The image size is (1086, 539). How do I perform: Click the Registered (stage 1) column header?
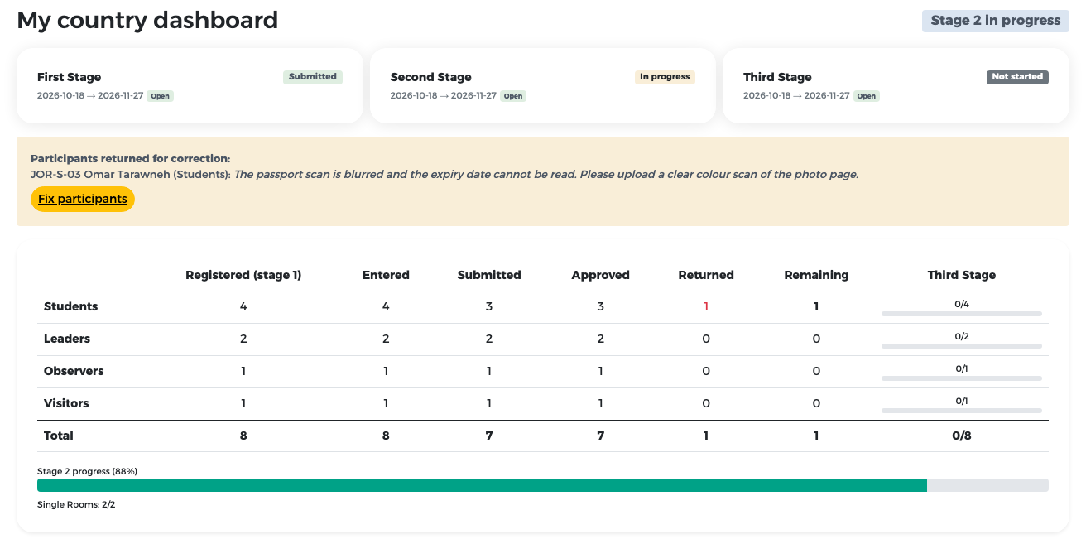point(243,275)
